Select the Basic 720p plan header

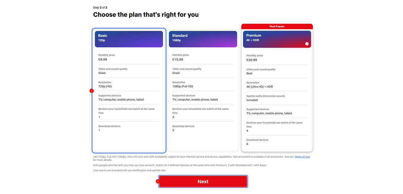pos(129,39)
